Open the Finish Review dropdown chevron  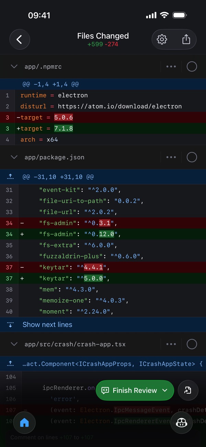165,390
